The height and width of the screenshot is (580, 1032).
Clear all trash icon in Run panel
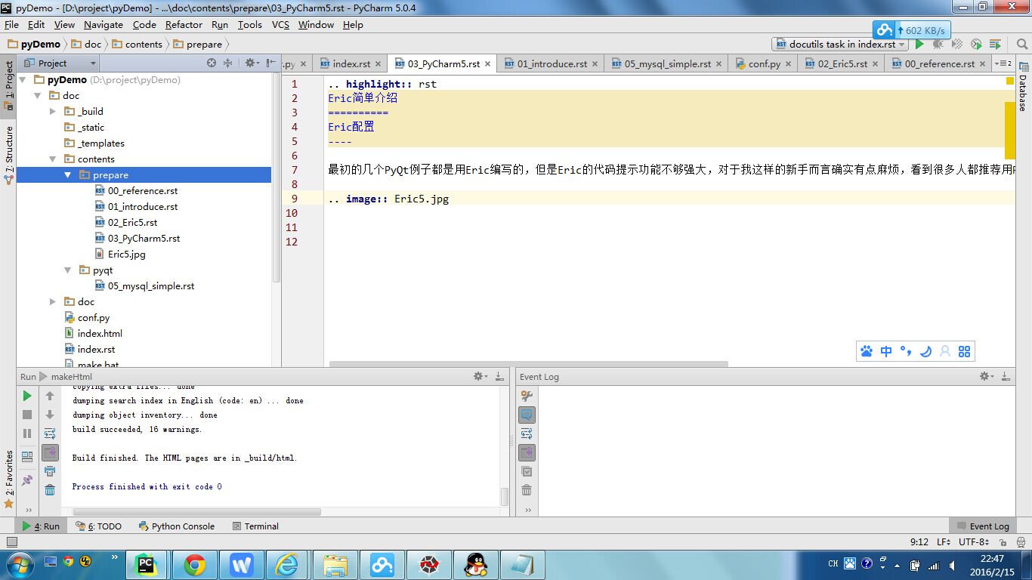[x=50, y=490]
